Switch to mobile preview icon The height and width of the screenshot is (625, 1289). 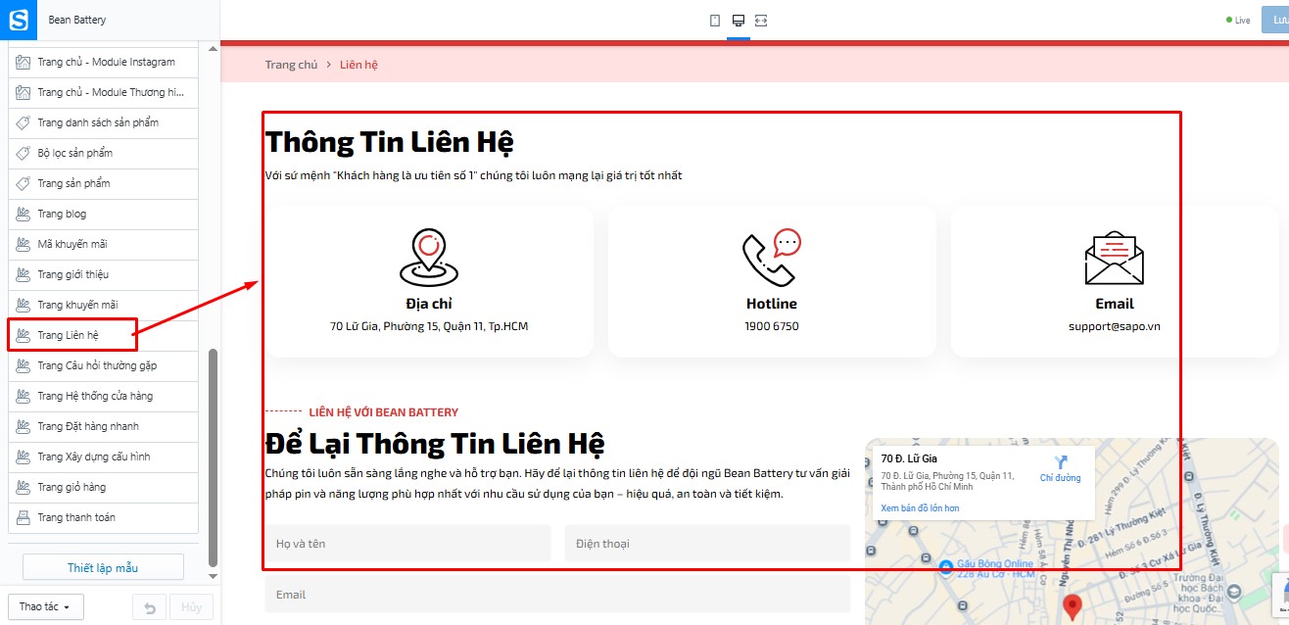point(715,21)
